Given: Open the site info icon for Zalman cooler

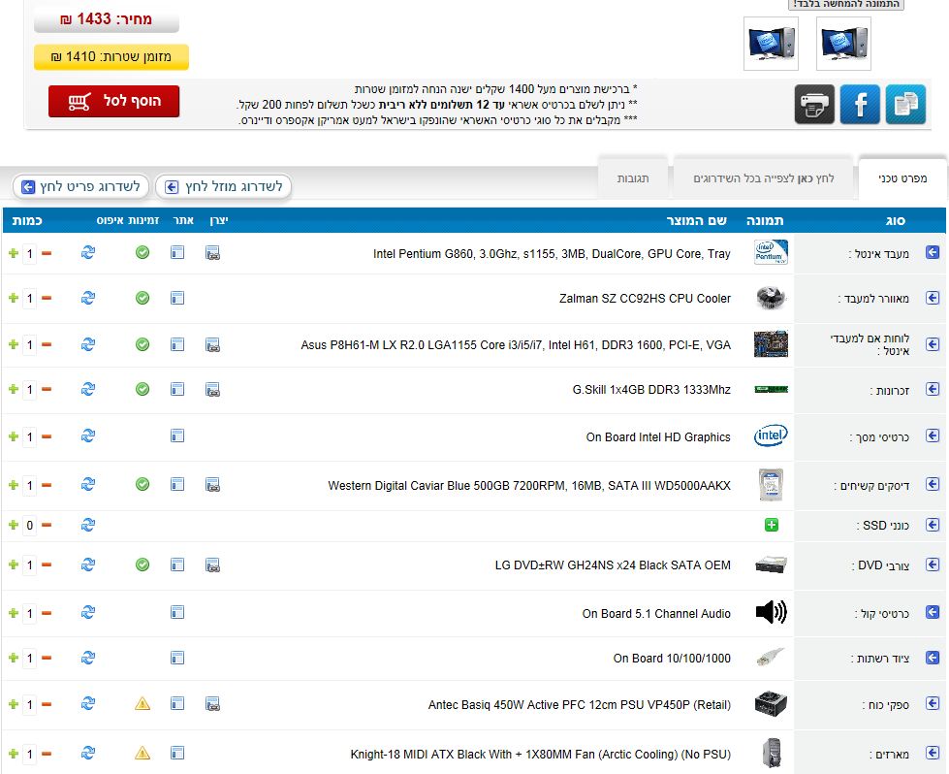Looking at the screenshot, I should pos(177,299).
